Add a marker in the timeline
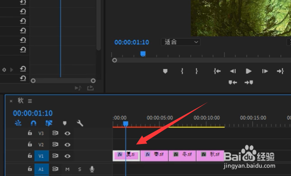Viewport: 291px width, 176px height. (x=64, y=124)
